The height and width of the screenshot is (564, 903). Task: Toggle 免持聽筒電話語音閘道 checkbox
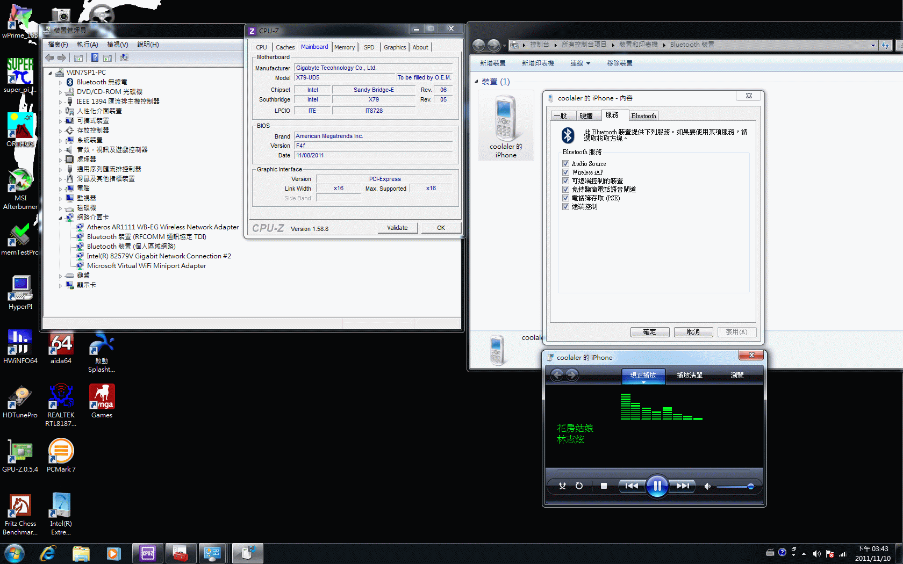[565, 189]
